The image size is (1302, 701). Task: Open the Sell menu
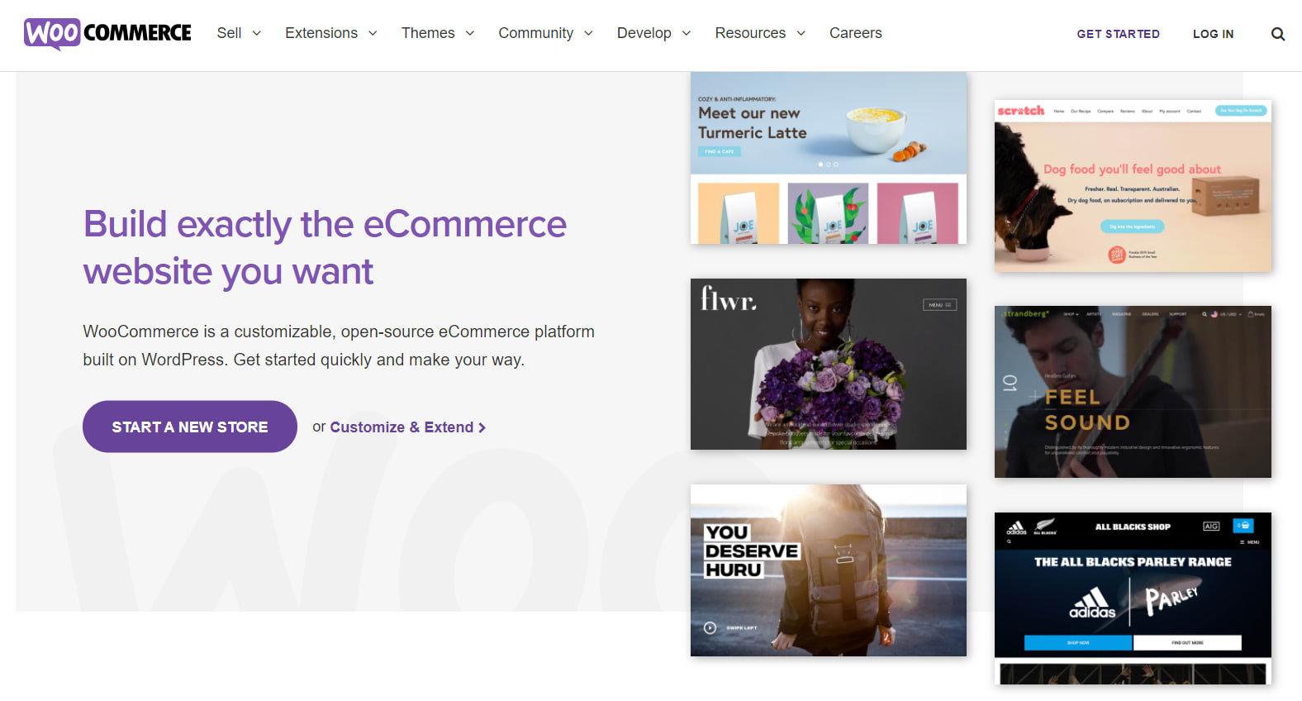229,33
